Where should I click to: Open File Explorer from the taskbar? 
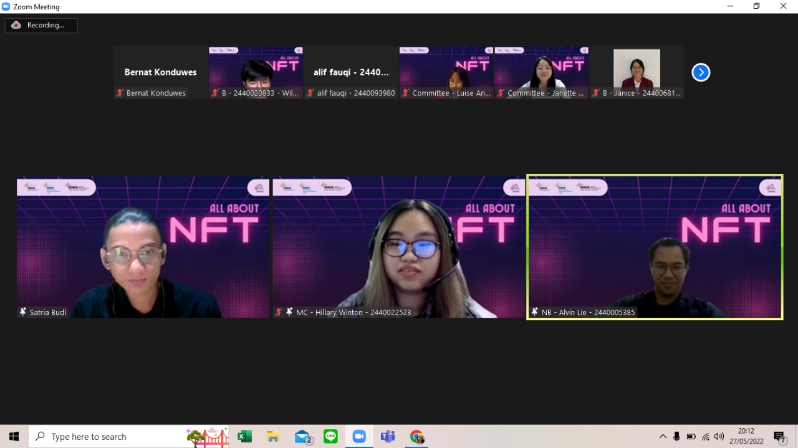click(273, 437)
